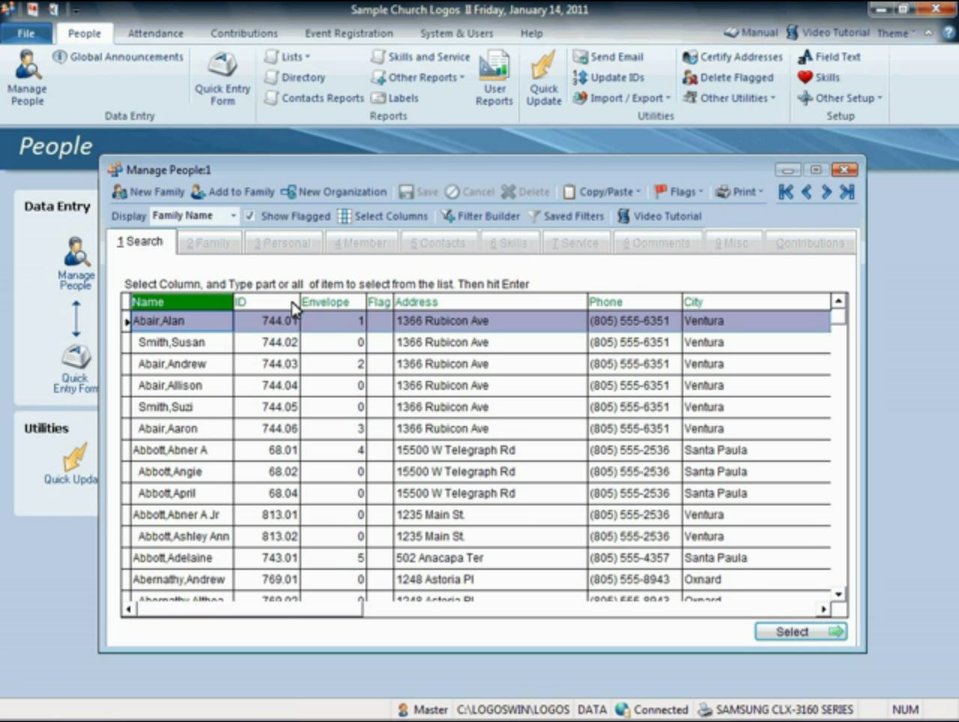The height and width of the screenshot is (722, 959).
Task: Click the Select button
Action: click(801, 632)
